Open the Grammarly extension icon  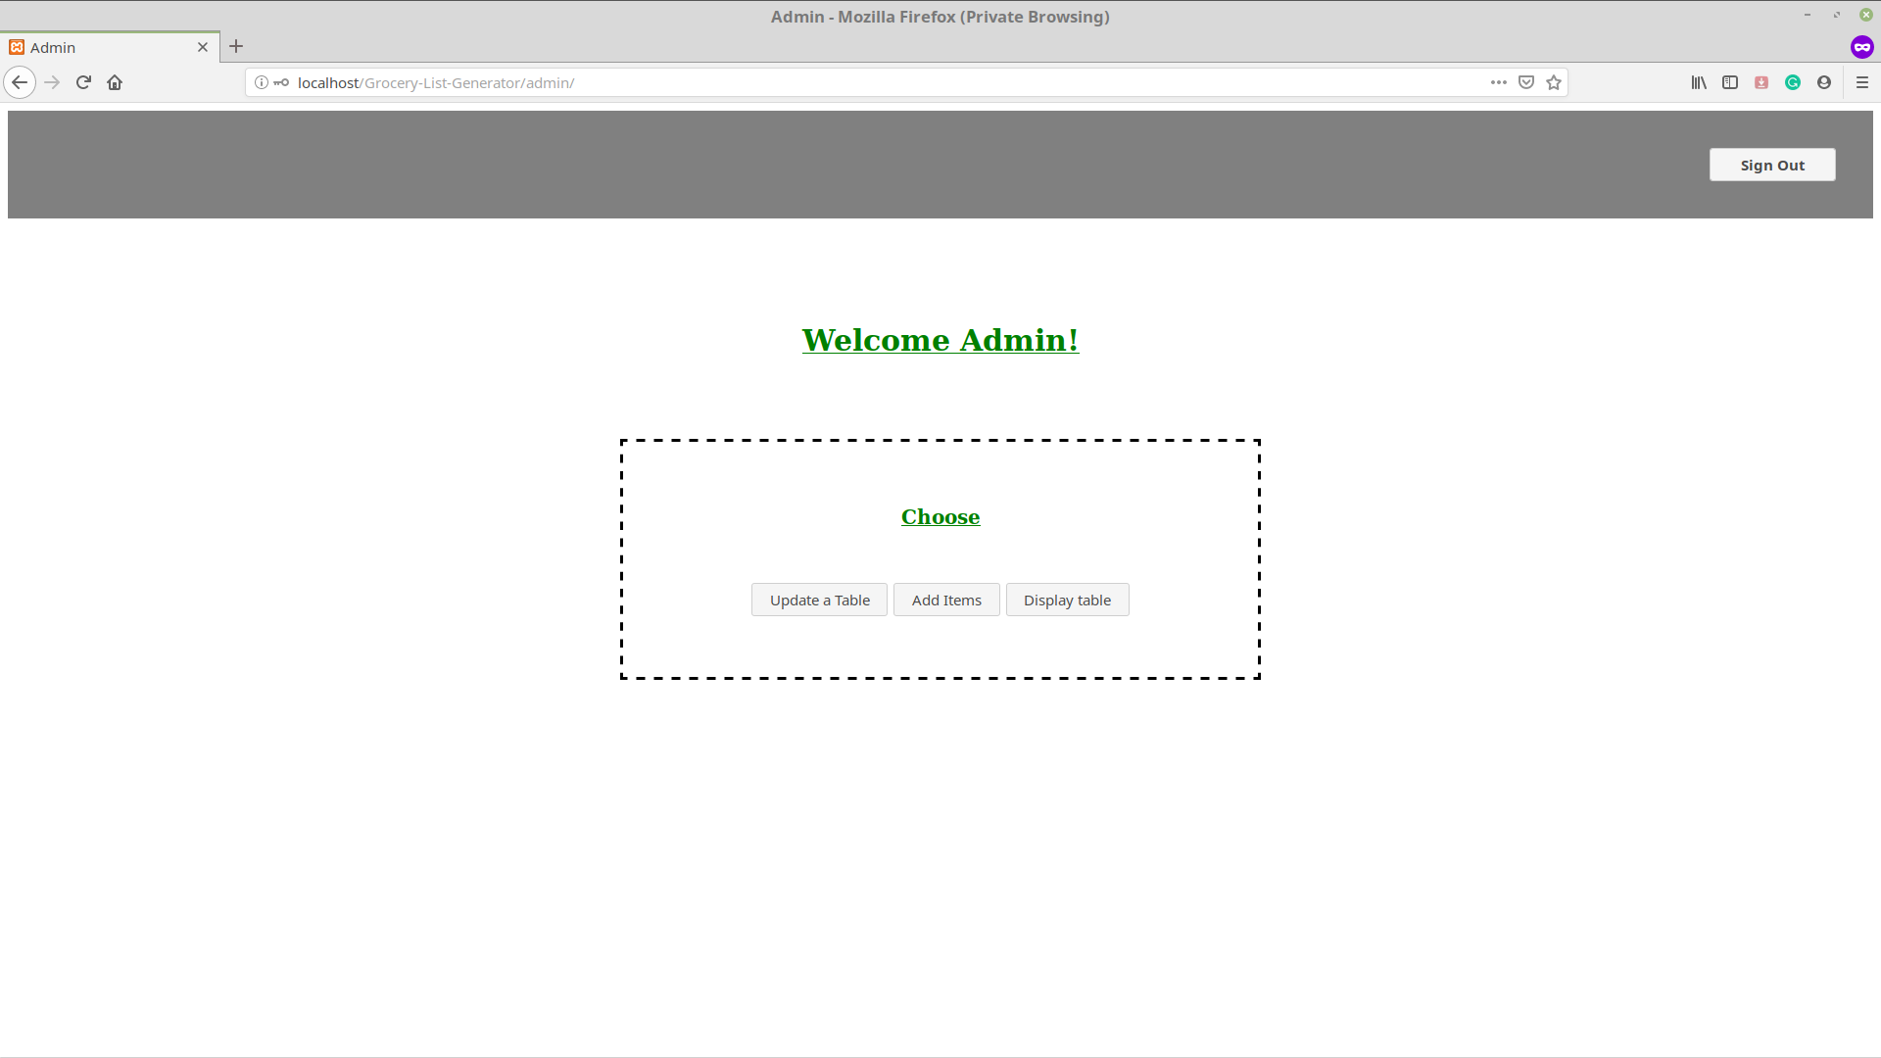[1793, 82]
